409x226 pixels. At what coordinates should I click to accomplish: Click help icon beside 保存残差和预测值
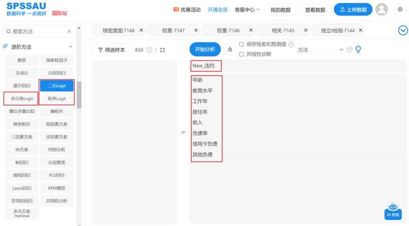291,44
